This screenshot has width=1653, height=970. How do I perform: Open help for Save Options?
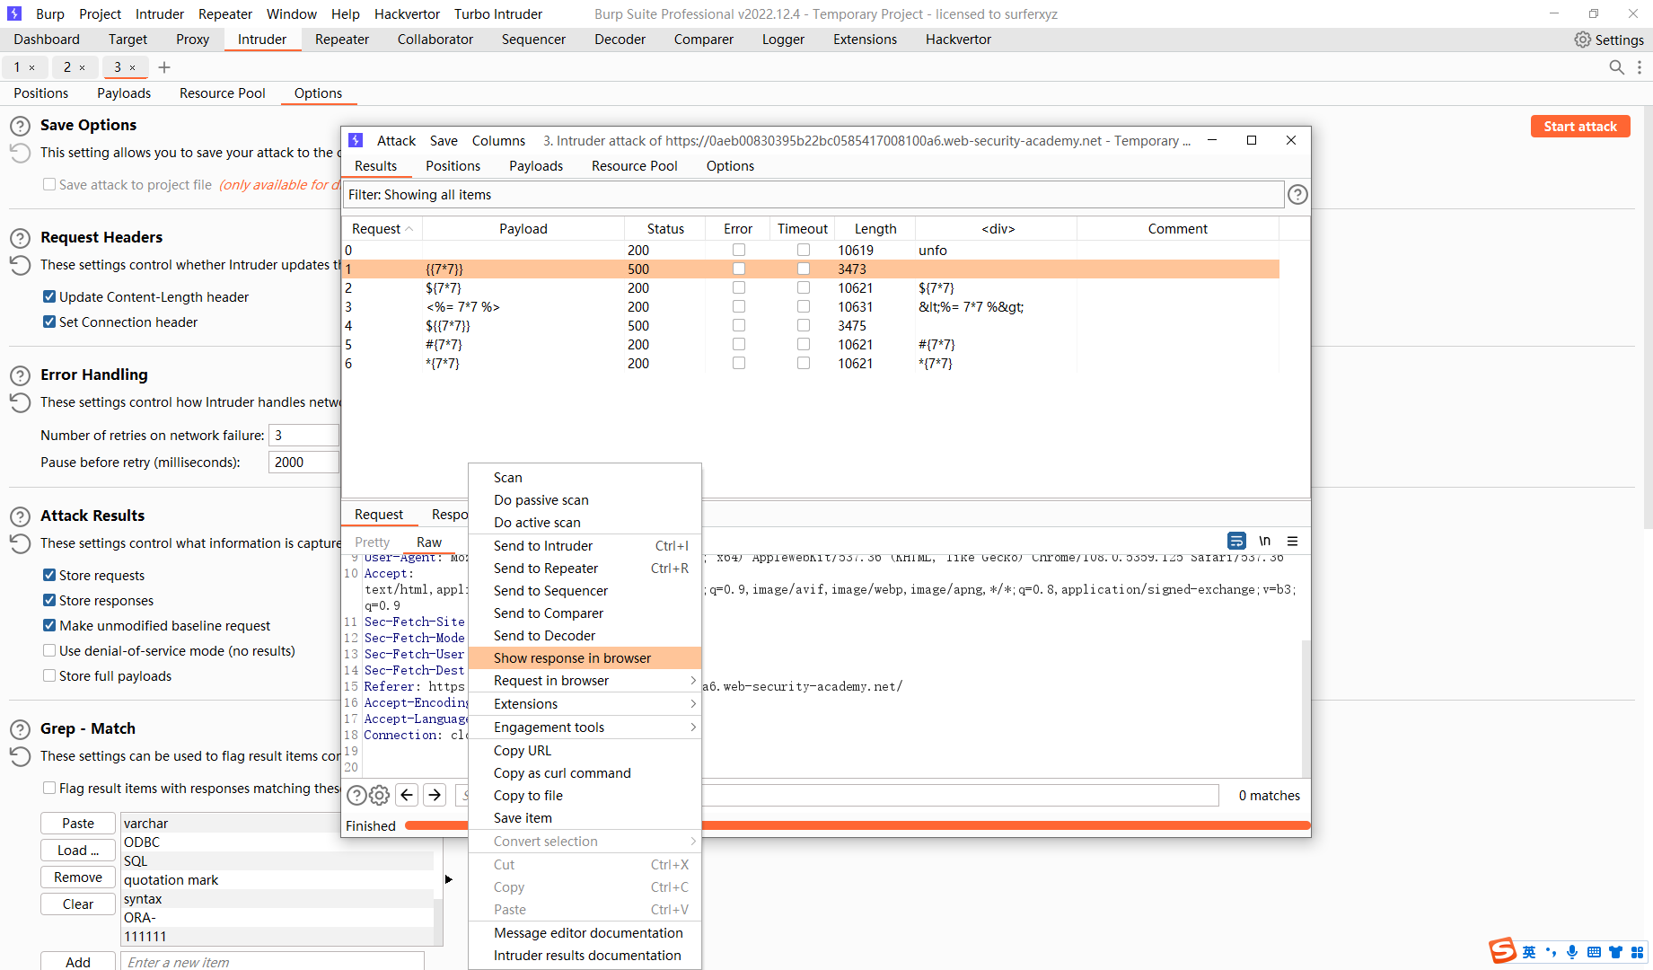pos(20,126)
